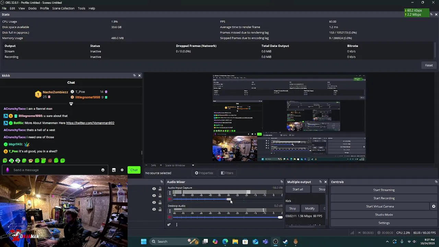Insert the first green emote in chat
The height and width of the screenshot is (247, 439).
coord(5,160)
